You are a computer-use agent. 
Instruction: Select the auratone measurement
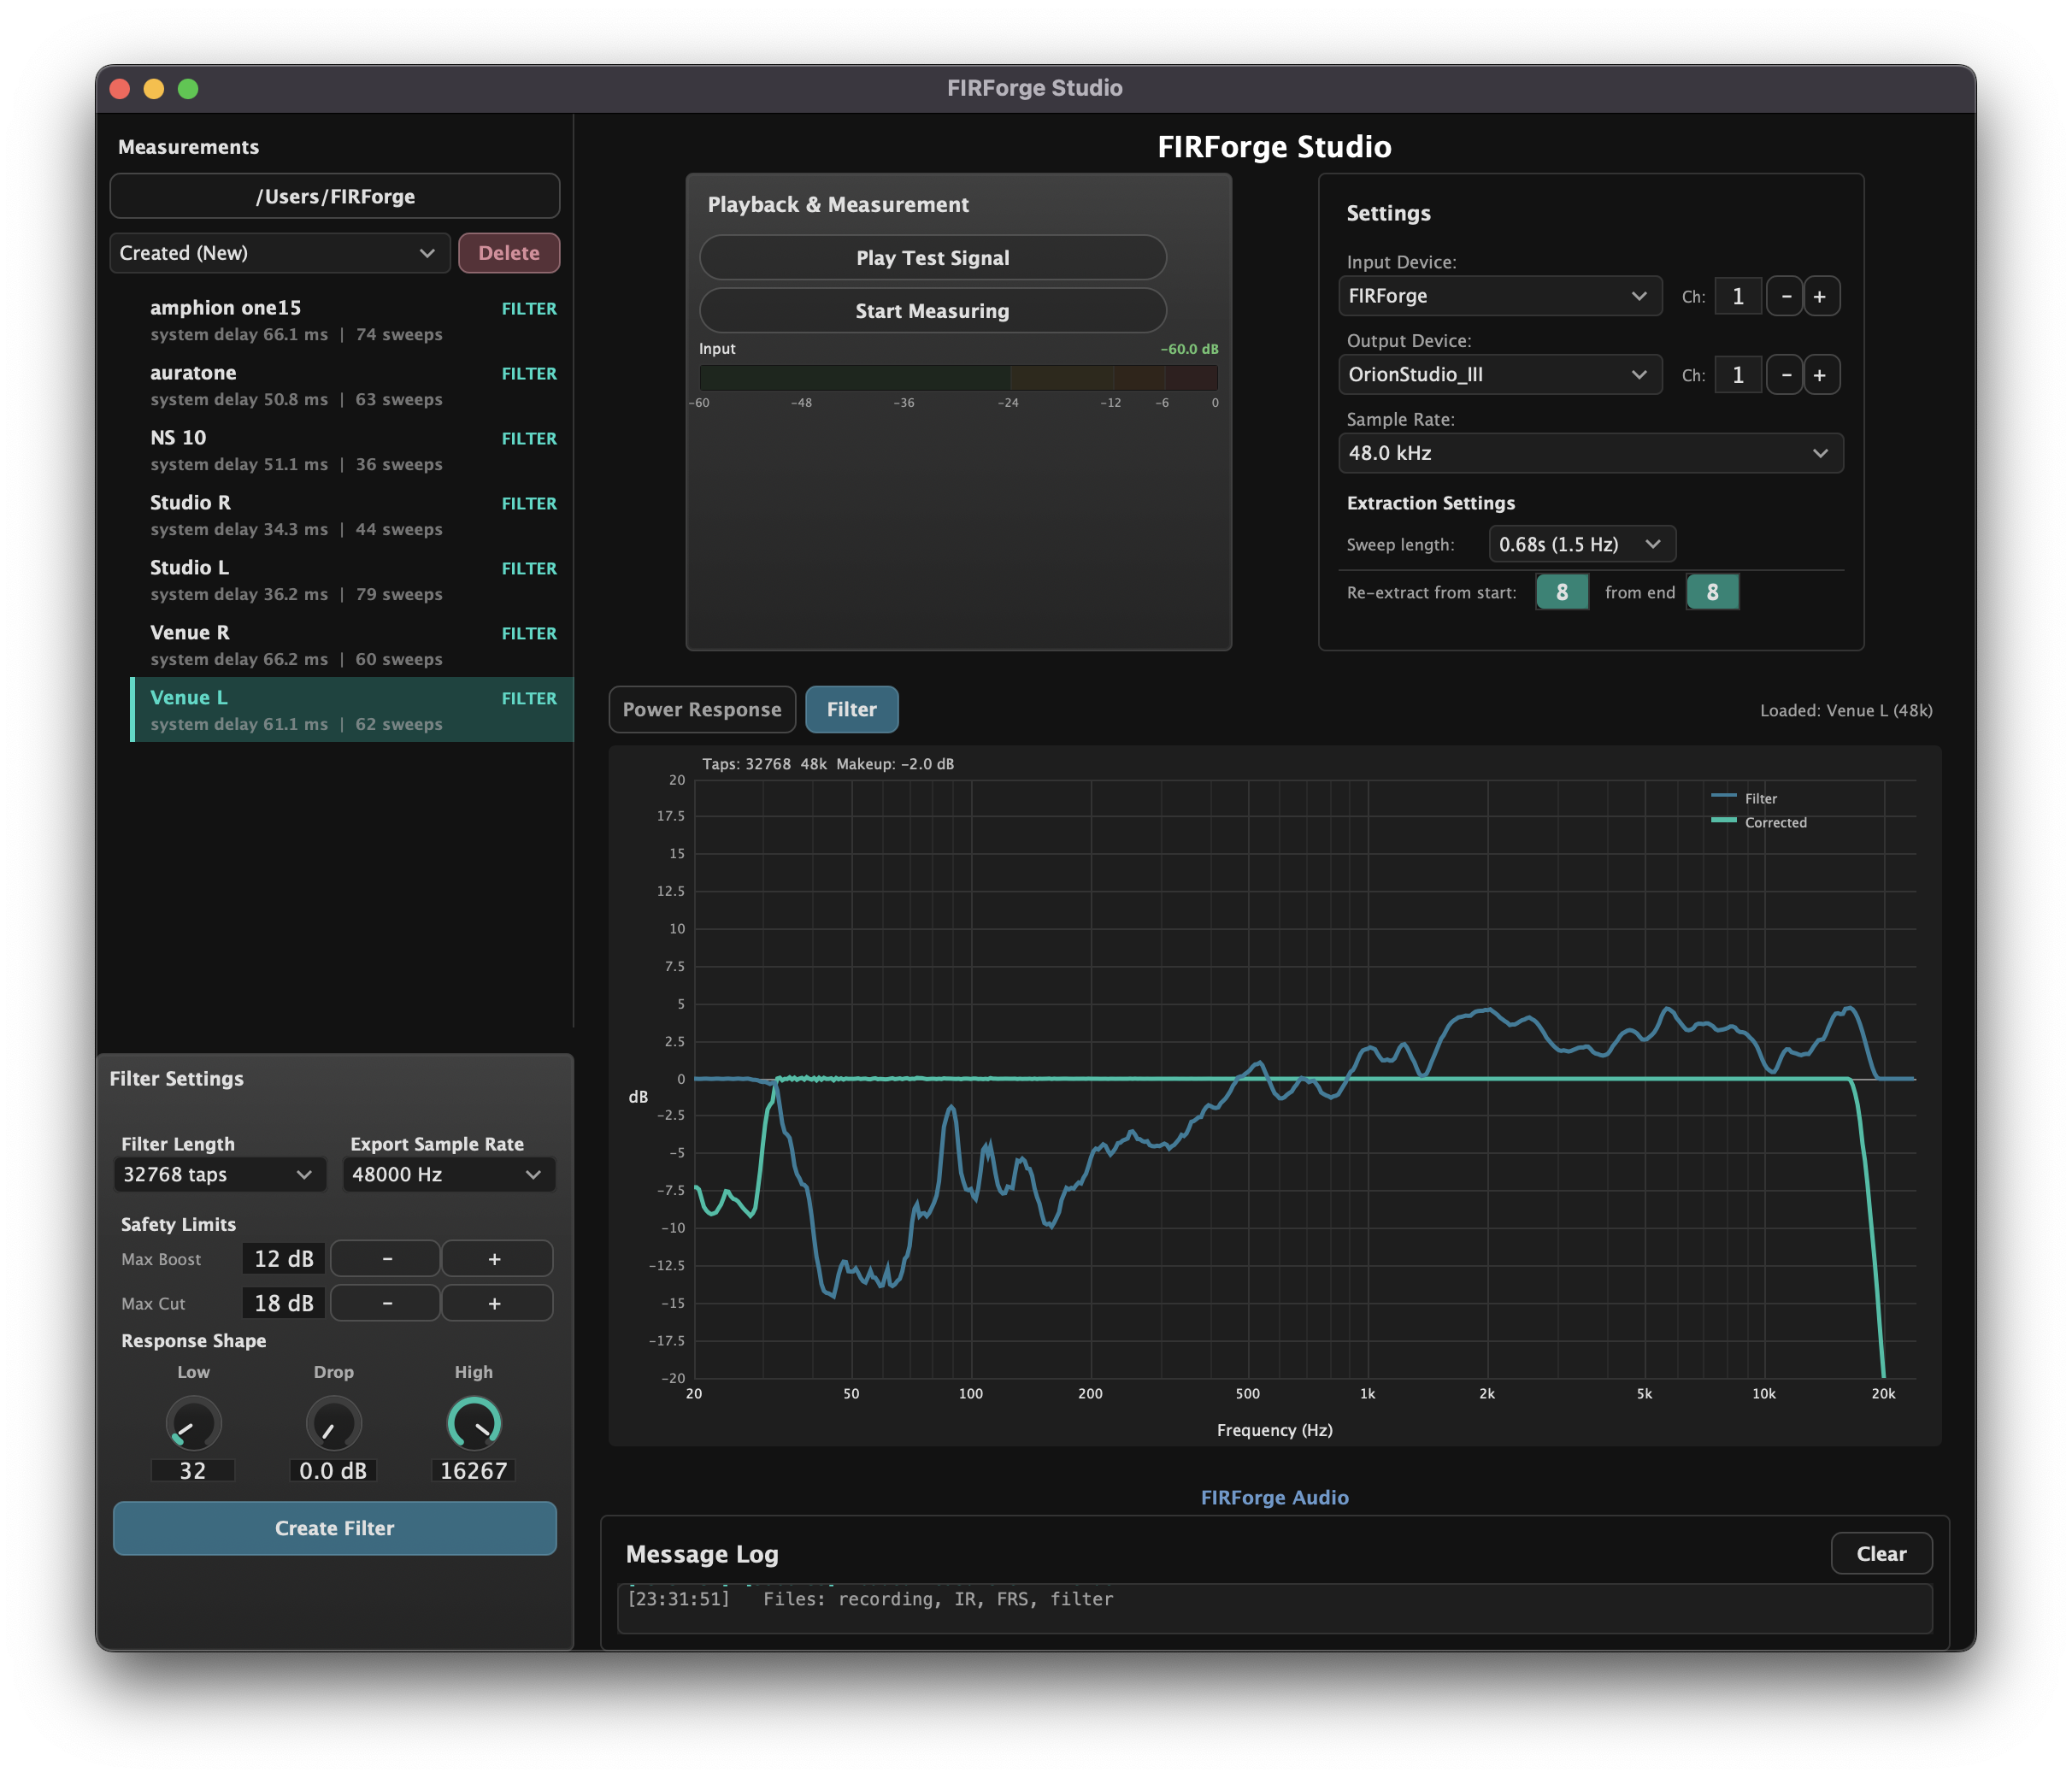352,385
